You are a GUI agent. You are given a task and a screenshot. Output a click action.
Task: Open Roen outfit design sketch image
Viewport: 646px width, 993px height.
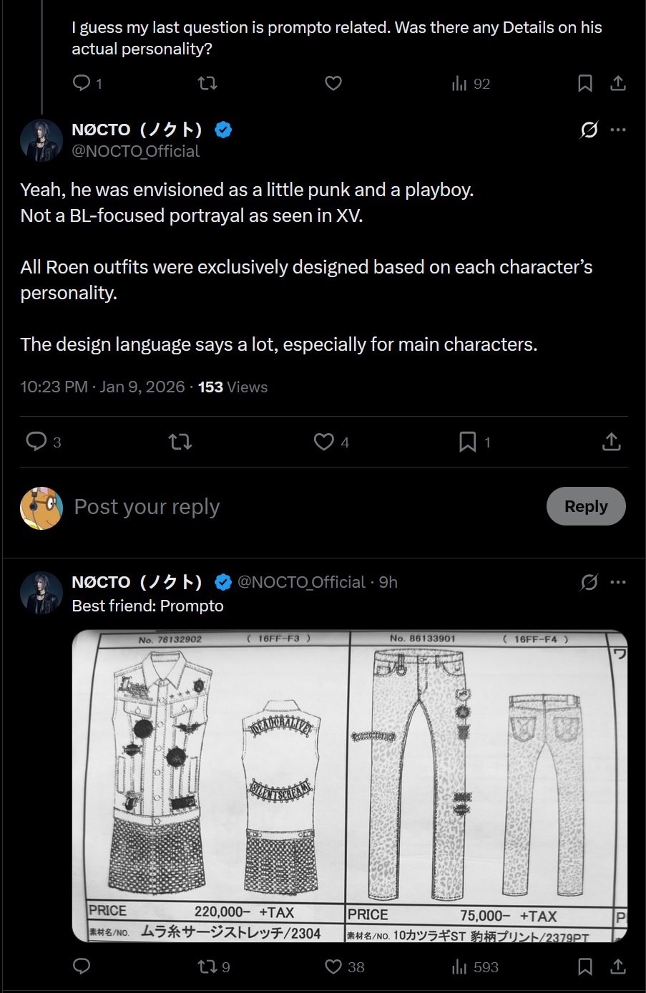350,785
